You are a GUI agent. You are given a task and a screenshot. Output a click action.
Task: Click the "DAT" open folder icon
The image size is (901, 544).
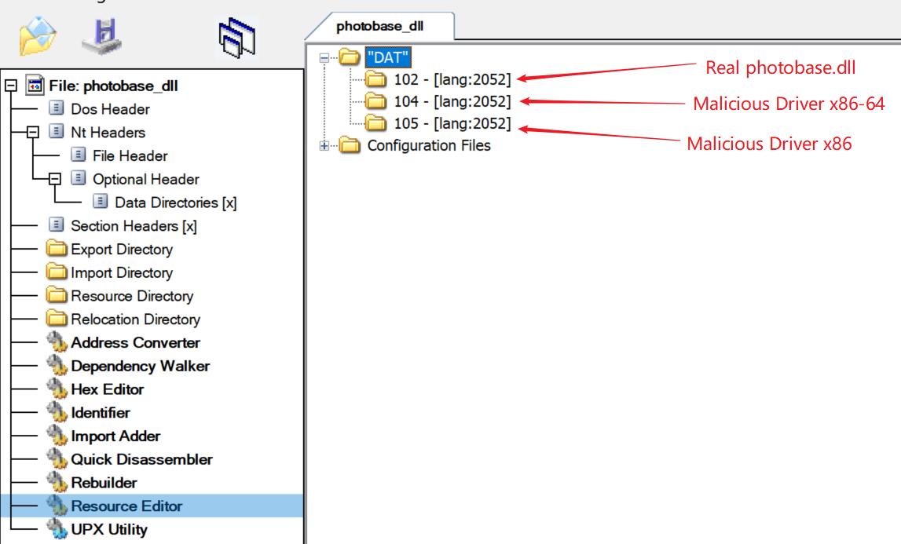point(350,57)
